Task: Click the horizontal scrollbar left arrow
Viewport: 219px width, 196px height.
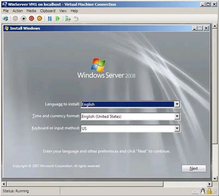Action: click(x=4, y=184)
